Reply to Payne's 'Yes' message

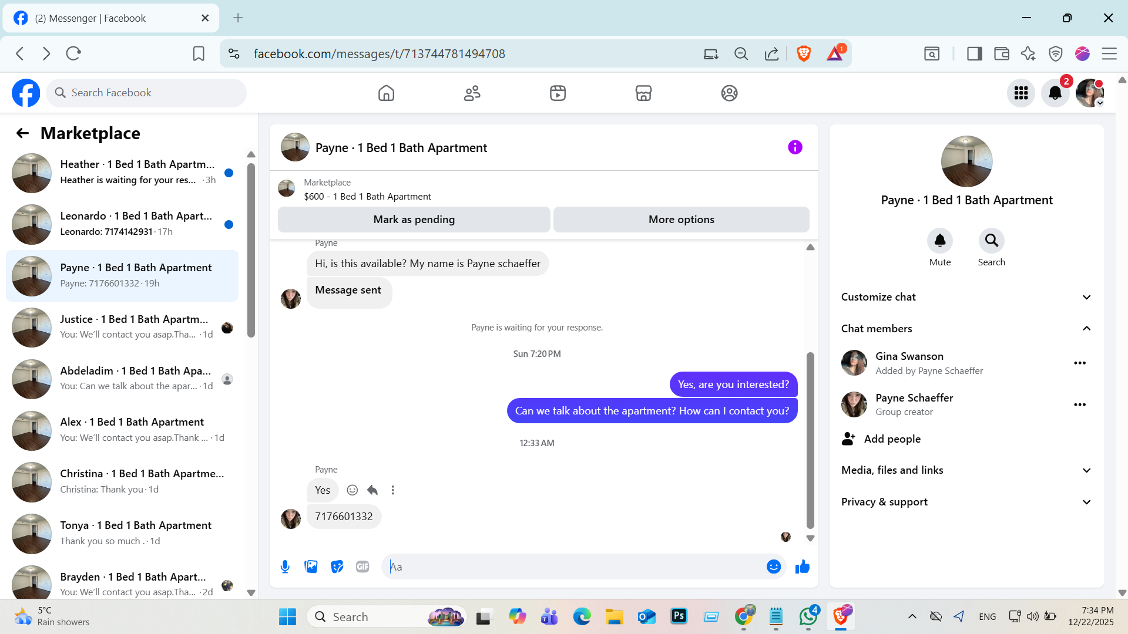[x=372, y=490]
